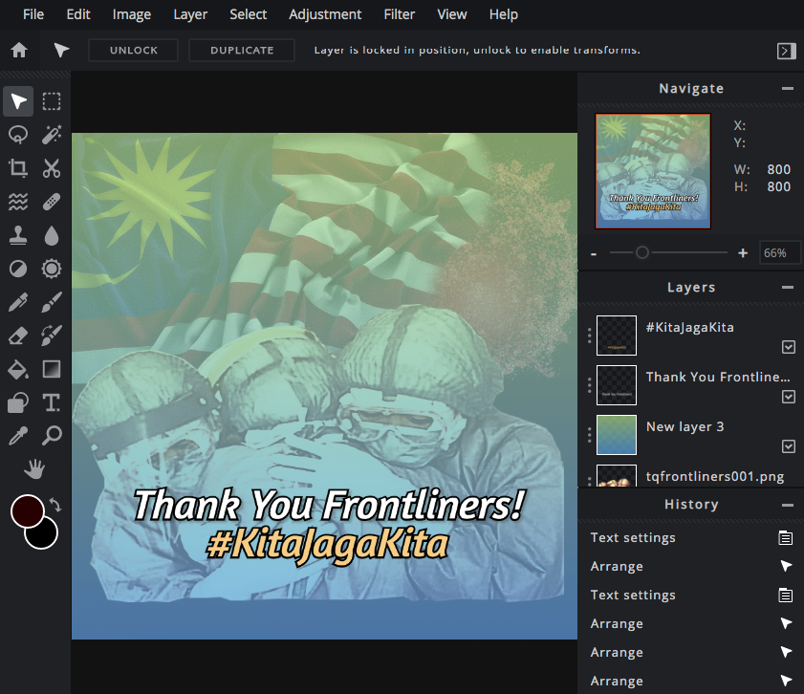Select the Text tool
Screen dimensions: 804x694
click(52, 402)
